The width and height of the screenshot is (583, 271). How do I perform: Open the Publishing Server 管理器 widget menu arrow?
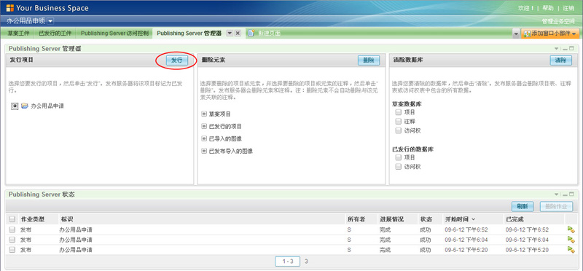tap(557, 49)
